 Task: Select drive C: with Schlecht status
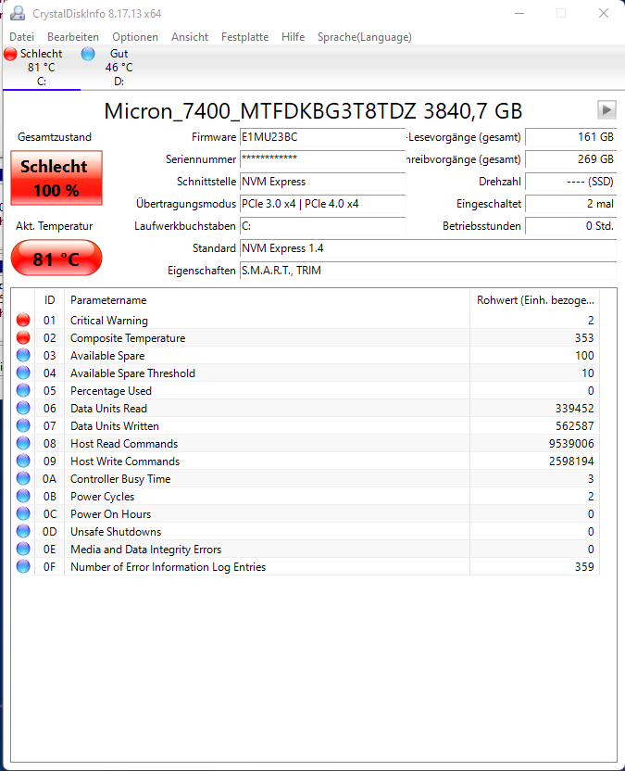[x=42, y=68]
